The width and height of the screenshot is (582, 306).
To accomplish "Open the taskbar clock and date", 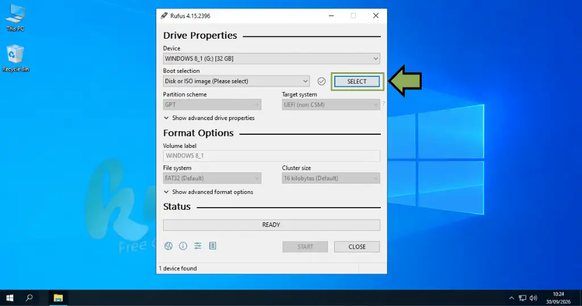I will (x=558, y=298).
